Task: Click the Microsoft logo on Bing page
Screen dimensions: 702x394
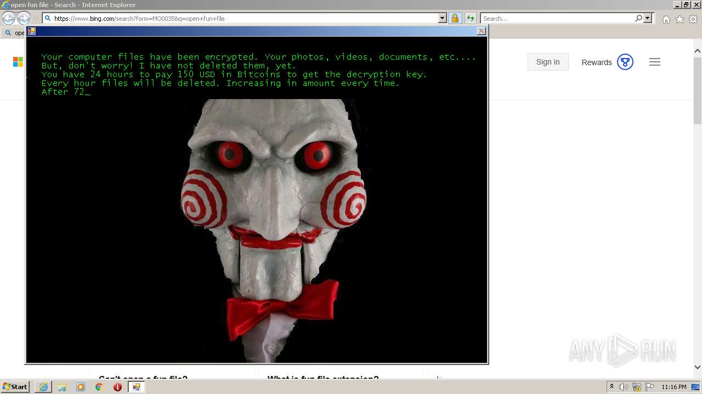Action: pos(18,62)
